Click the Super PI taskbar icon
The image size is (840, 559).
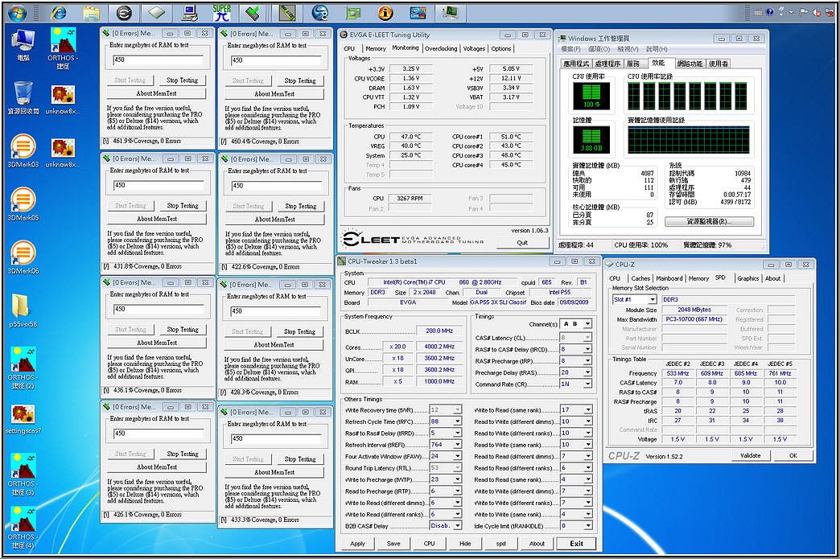click(x=221, y=12)
